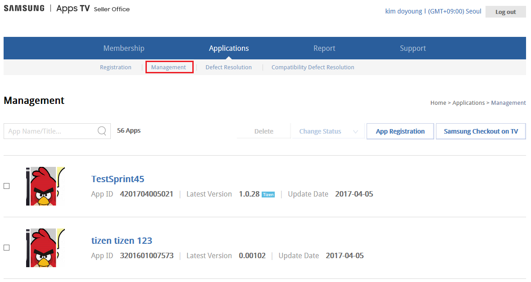Click the Samsung Apps TV logo
This screenshot has width=531, height=282.
[67, 9]
